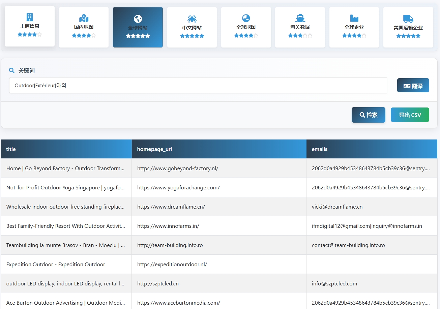Select the Teambuilding la munte Brasov title
440x309 pixels.
point(66,245)
